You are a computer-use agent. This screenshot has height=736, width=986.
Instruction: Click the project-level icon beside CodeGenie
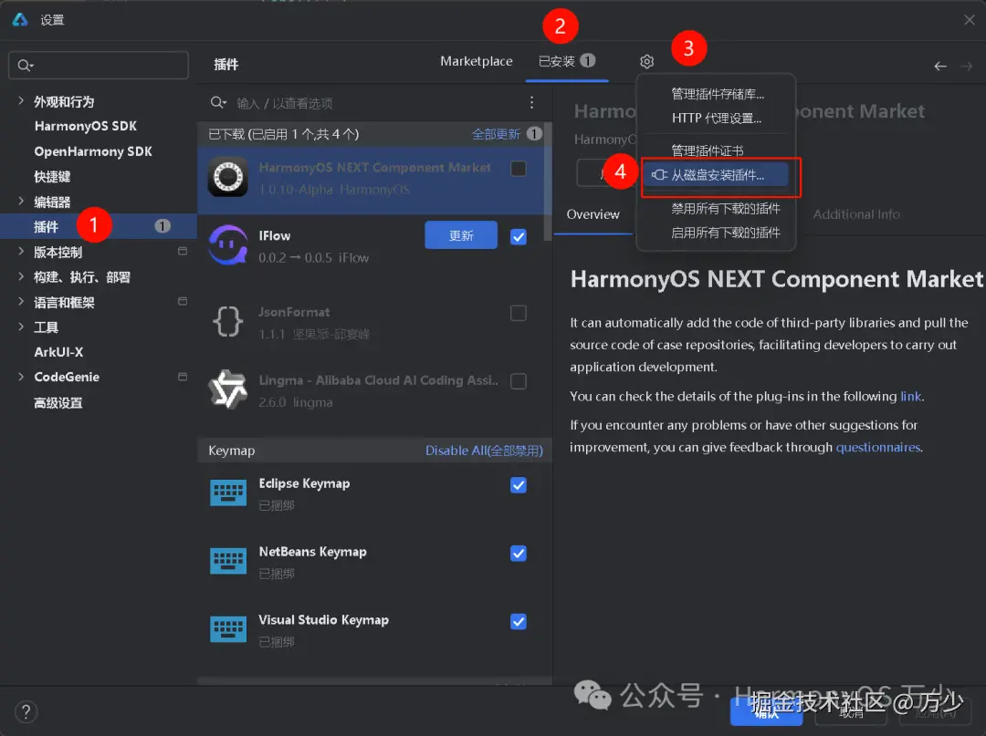[x=183, y=377]
